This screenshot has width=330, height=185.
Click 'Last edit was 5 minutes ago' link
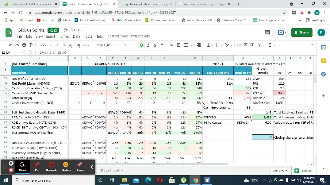coord(129,36)
